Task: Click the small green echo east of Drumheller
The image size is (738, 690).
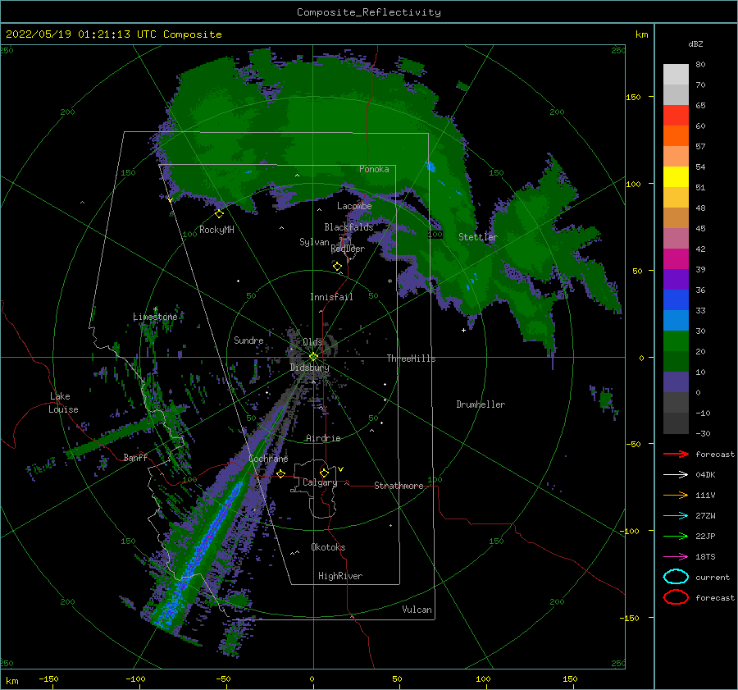Action: [x=605, y=400]
